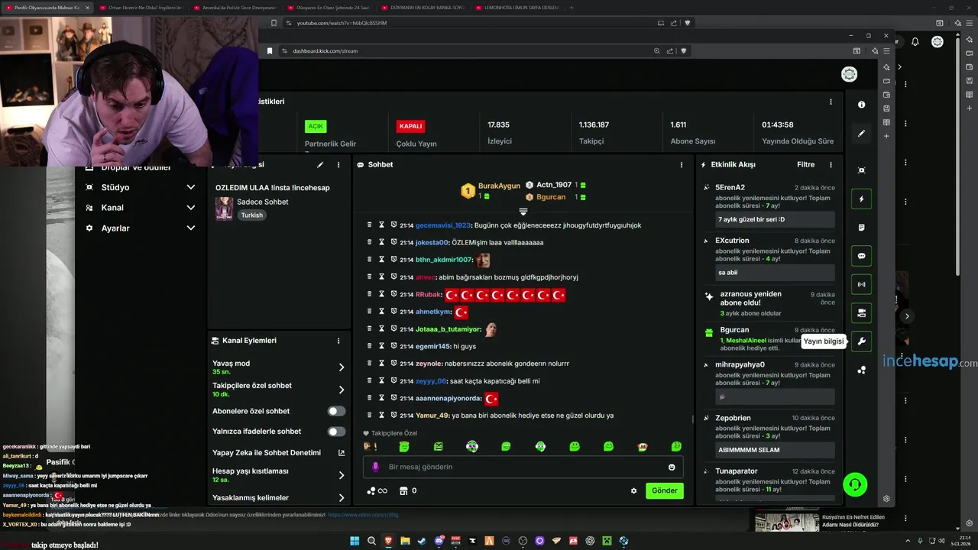Click username Yamur_49 in chat
The width and height of the screenshot is (978, 550).
point(432,416)
